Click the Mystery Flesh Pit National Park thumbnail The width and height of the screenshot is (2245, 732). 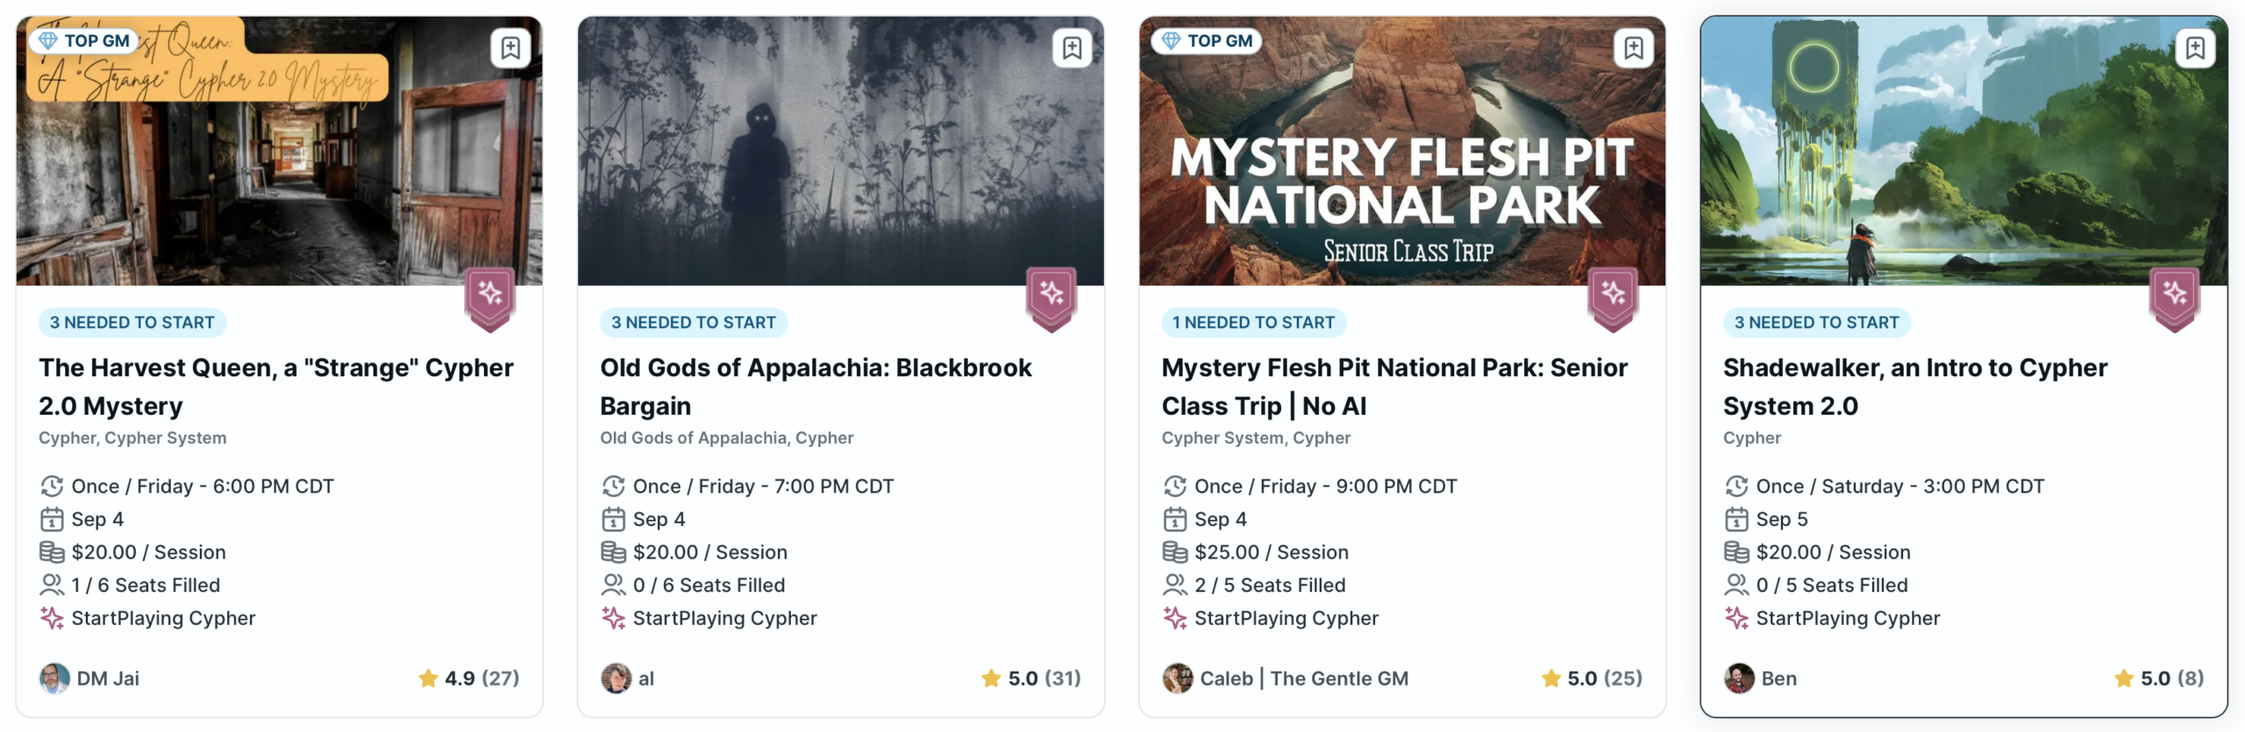point(1402,151)
